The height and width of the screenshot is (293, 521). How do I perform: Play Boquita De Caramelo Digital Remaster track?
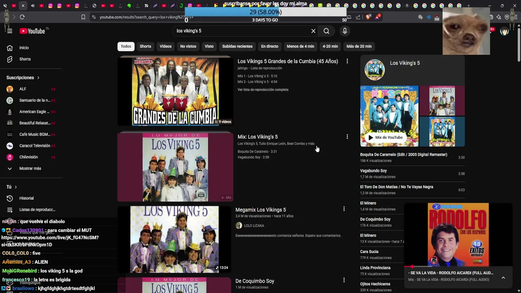coord(412,157)
